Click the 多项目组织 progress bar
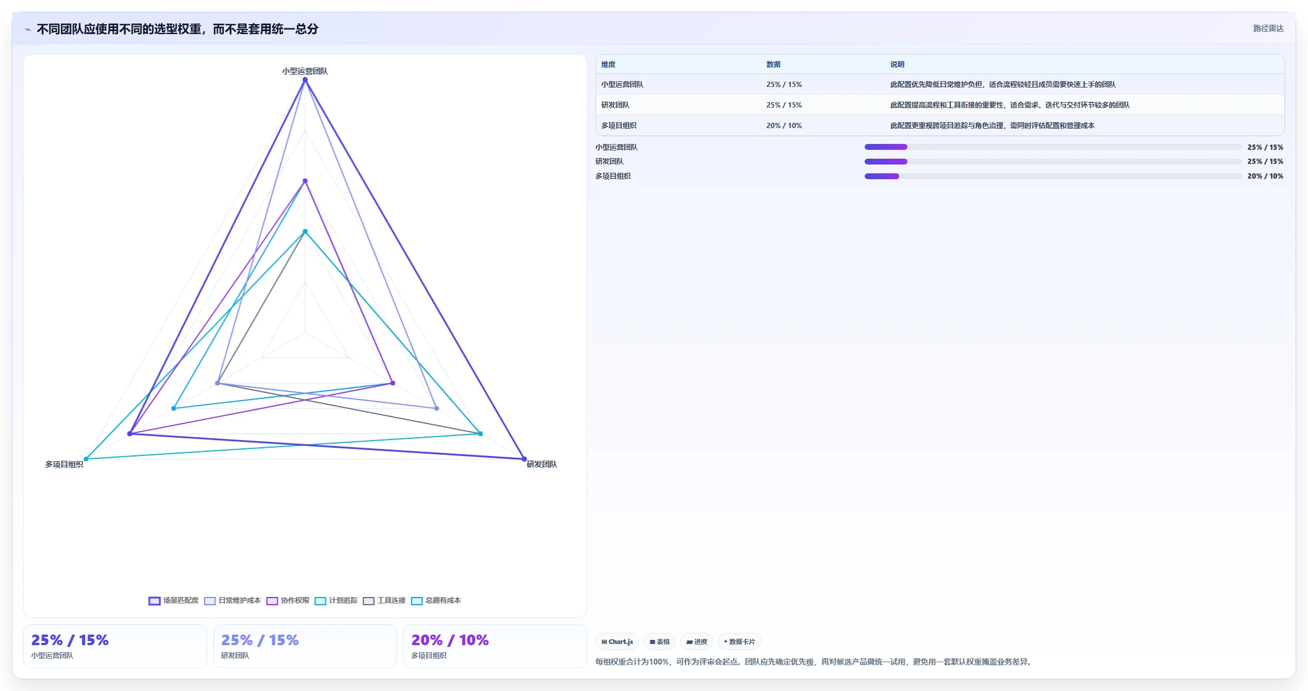The image size is (1308, 691). pyautogui.click(x=1053, y=176)
